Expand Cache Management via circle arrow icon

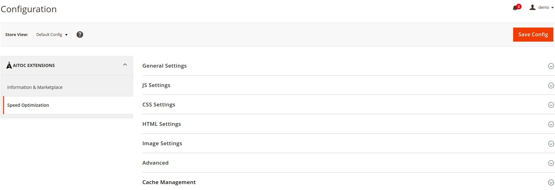pos(551,182)
